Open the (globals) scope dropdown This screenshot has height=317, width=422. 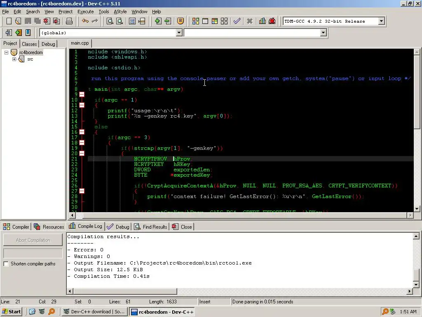(x=179, y=33)
